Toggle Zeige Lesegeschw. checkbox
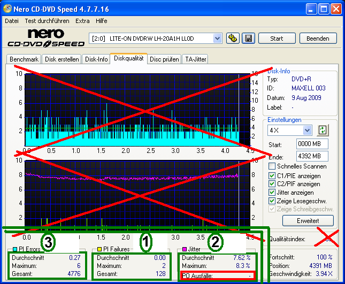 272,201
